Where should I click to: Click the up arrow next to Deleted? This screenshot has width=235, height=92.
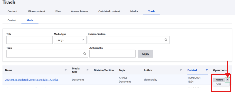point(207,70)
